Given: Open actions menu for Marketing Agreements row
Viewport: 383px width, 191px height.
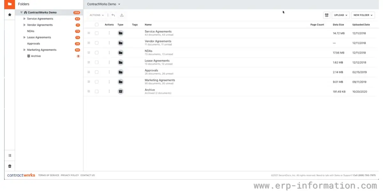Looking at the screenshot, I should (x=109, y=82).
